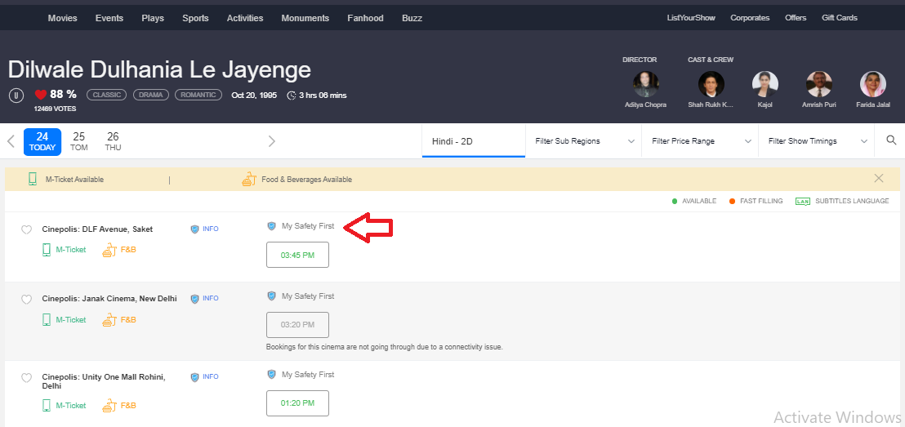Open Events in top navigation
Viewport: 905px width, 427px height.
click(x=109, y=18)
